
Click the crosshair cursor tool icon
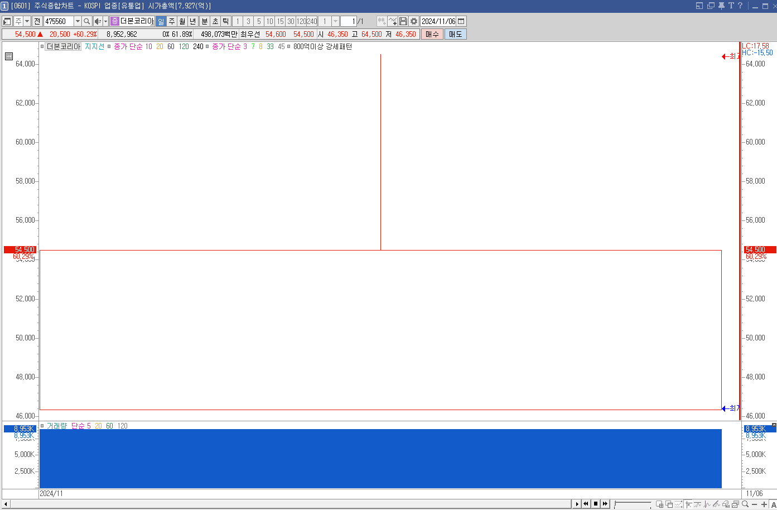coord(688,504)
